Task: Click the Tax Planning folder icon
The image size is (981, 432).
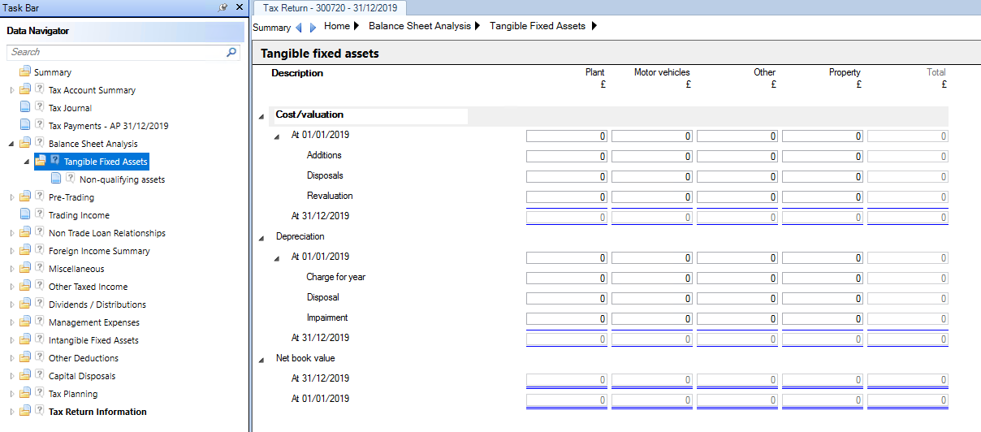Action: 25,394
